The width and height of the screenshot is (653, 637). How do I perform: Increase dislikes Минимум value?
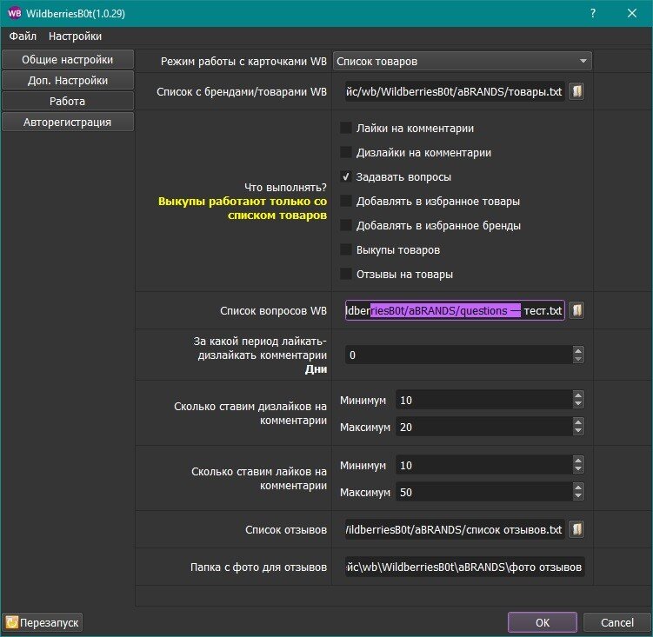click(x=578, y=395)
